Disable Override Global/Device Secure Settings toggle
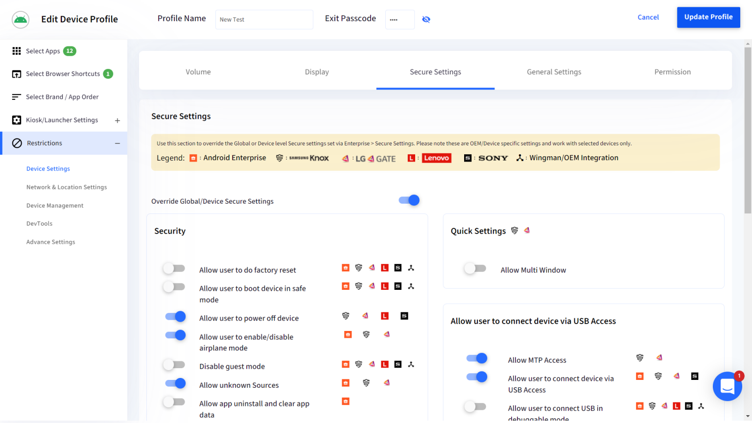This screenshot has height=423, width=752. (x=409, y=200)
